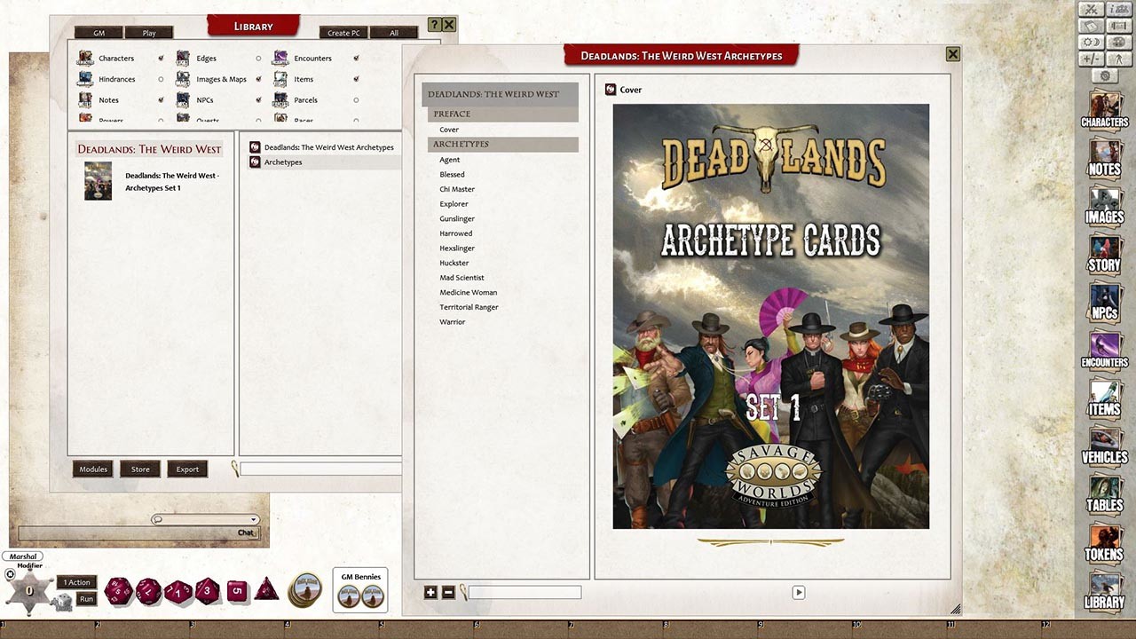The image size is (1136, 639).
Task: Open the +/- modifiers tool
Action: pyautogui.click(x=1091, y=59)
